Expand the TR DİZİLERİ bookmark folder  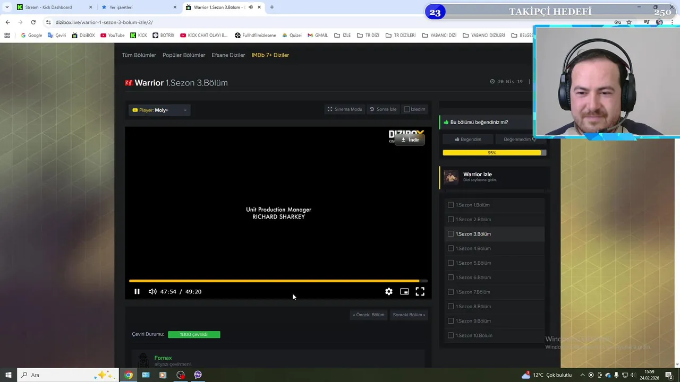click(401, 36)
